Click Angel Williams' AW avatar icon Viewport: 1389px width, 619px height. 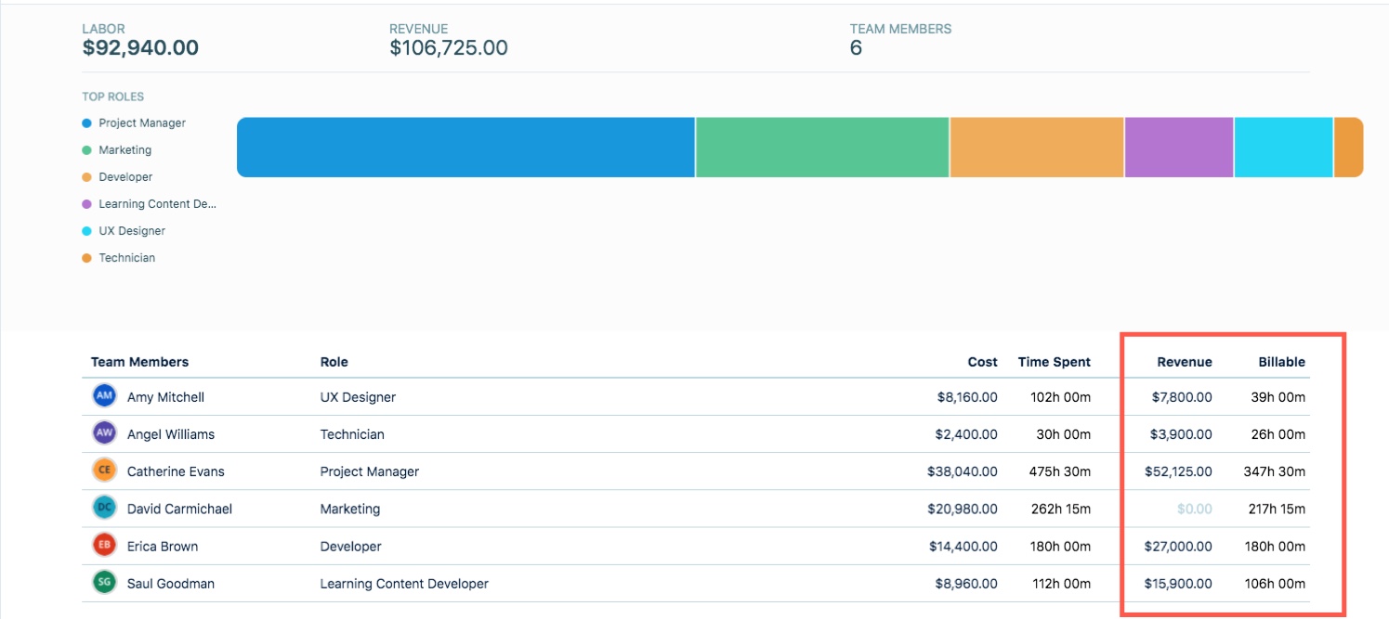point(104,433)
